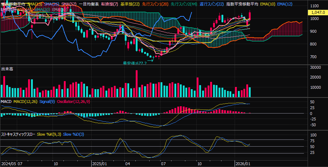Click the EMA(12) legend label
This screenshot has width=328, height=167.
pyautogui.click(x=285, y=4)
